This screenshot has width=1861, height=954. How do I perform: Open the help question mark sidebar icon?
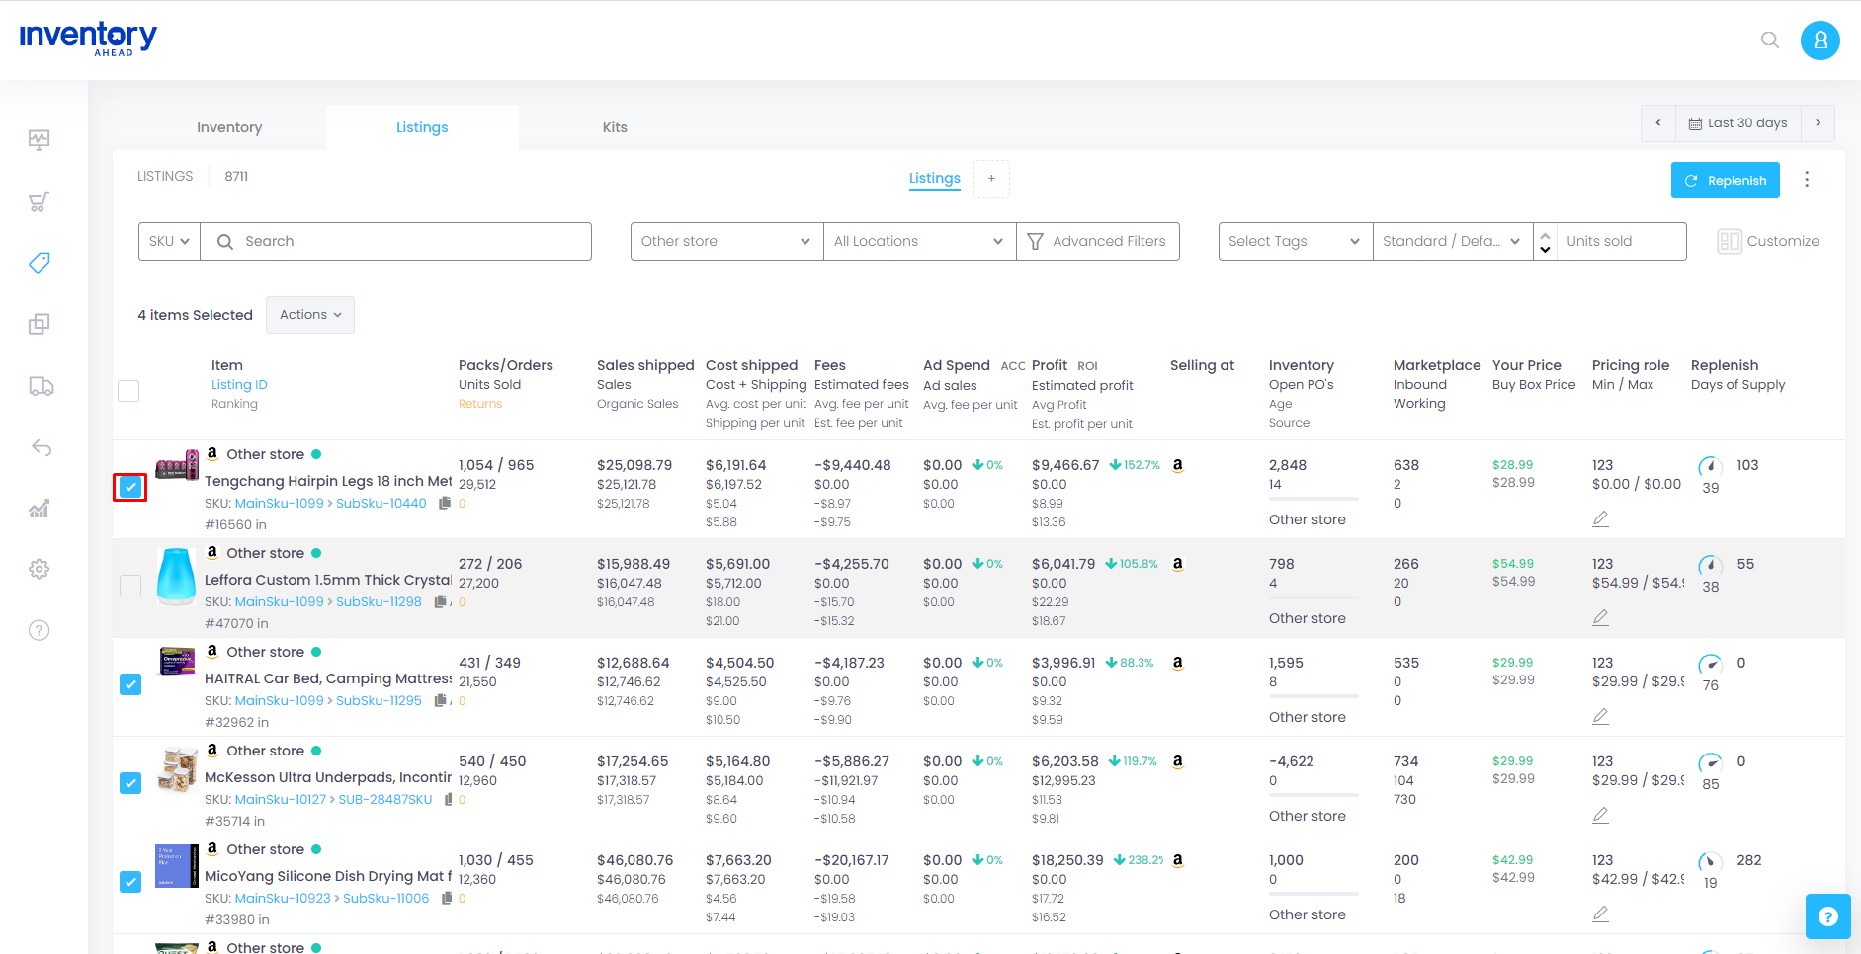click(40, 630)
